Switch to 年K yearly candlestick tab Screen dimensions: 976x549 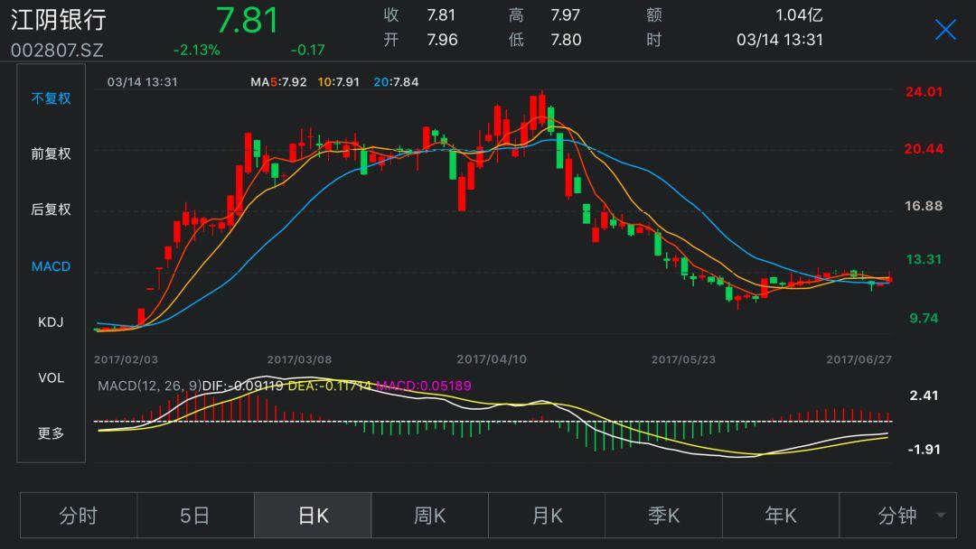[x=781, y=516]
